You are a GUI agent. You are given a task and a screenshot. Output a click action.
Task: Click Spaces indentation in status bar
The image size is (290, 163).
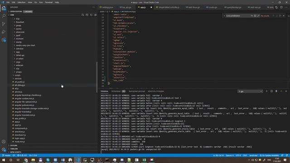[230, 155]
